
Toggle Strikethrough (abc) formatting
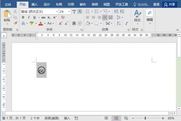(43, 18)
